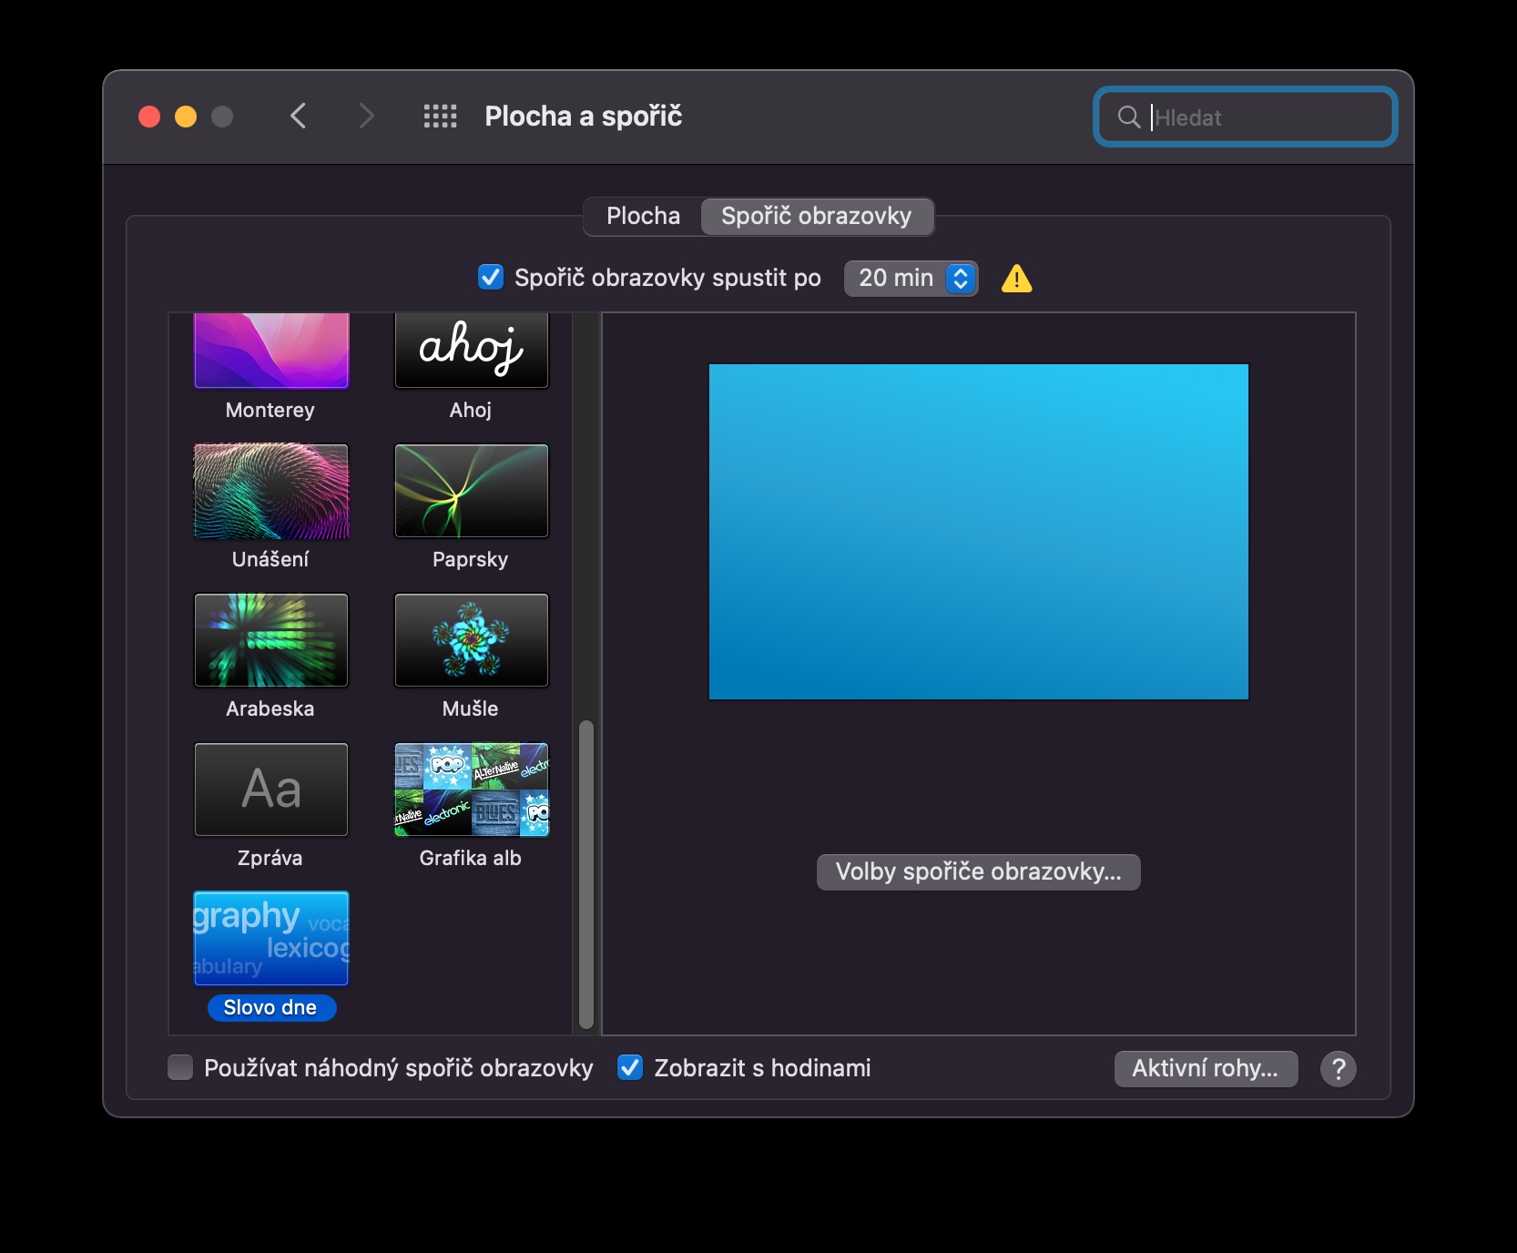Choose the Mušle screen saver
Viewport: 1517px width, 1253px height.
(471, 640)
